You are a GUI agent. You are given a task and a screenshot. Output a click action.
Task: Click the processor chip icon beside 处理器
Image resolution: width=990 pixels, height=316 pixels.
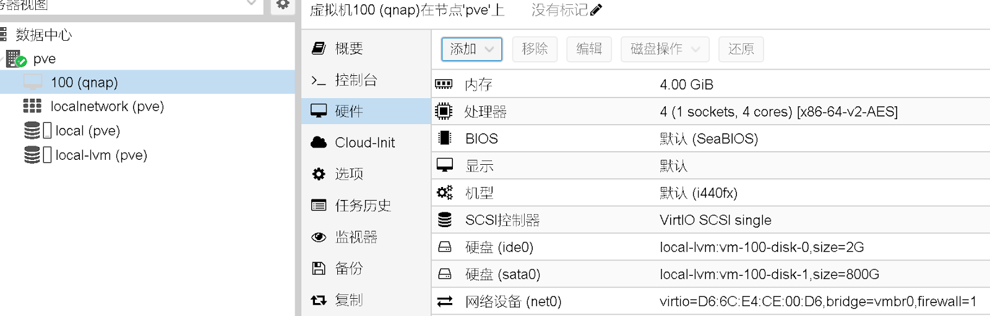tap(444, 111)
